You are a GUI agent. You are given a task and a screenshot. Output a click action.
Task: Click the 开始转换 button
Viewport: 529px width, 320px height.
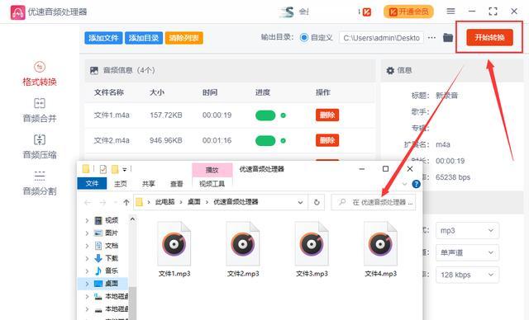coord(489,37)
